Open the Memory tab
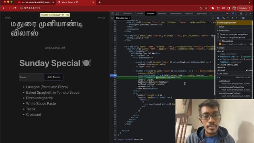Screen dimensions: 254x143 pos(189,14)
